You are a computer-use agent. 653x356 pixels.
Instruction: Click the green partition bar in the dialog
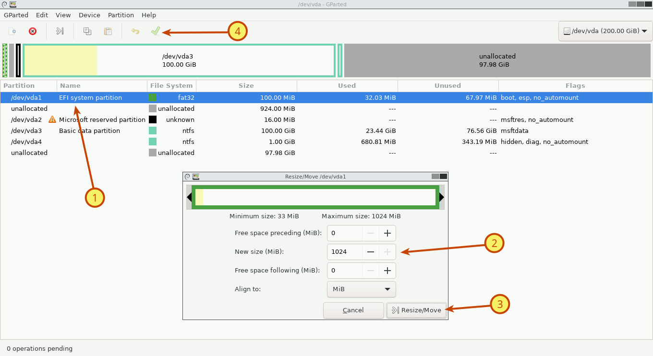click(315, 197)
